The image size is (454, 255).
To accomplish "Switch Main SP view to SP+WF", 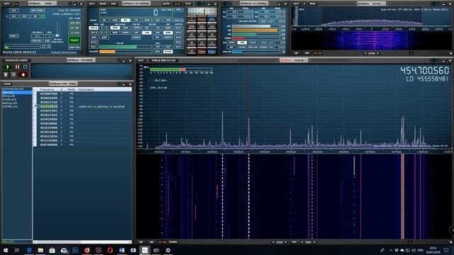I will click(x=162, y=242).
